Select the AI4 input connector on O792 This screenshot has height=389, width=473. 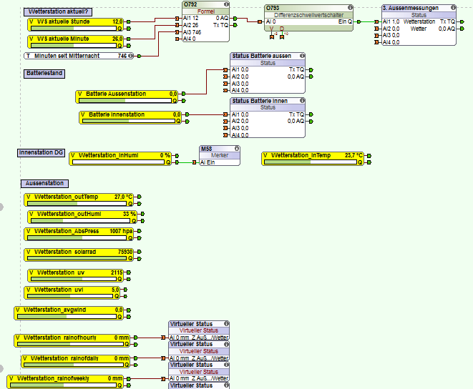point(177,39)
